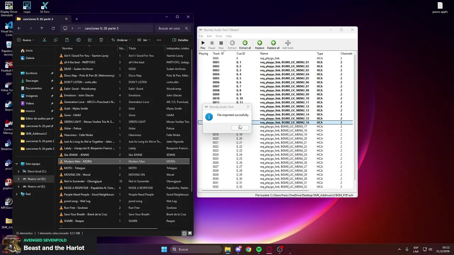Open the File menu in Eternity Audio Tool

(x=201, y=36)
